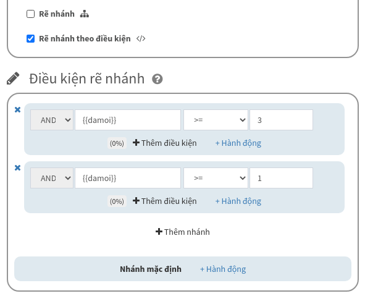Click + Hành động link in second branch
Image resolution: width=365 pixels, height=296 pixels.
238,201
